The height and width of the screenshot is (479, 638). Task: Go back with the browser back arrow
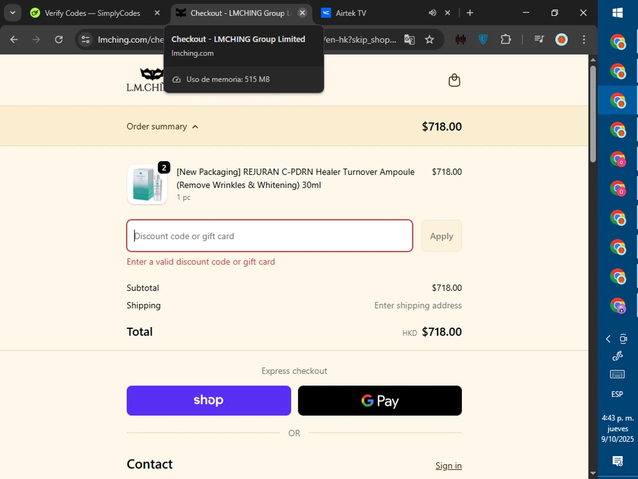coord(14,40)
